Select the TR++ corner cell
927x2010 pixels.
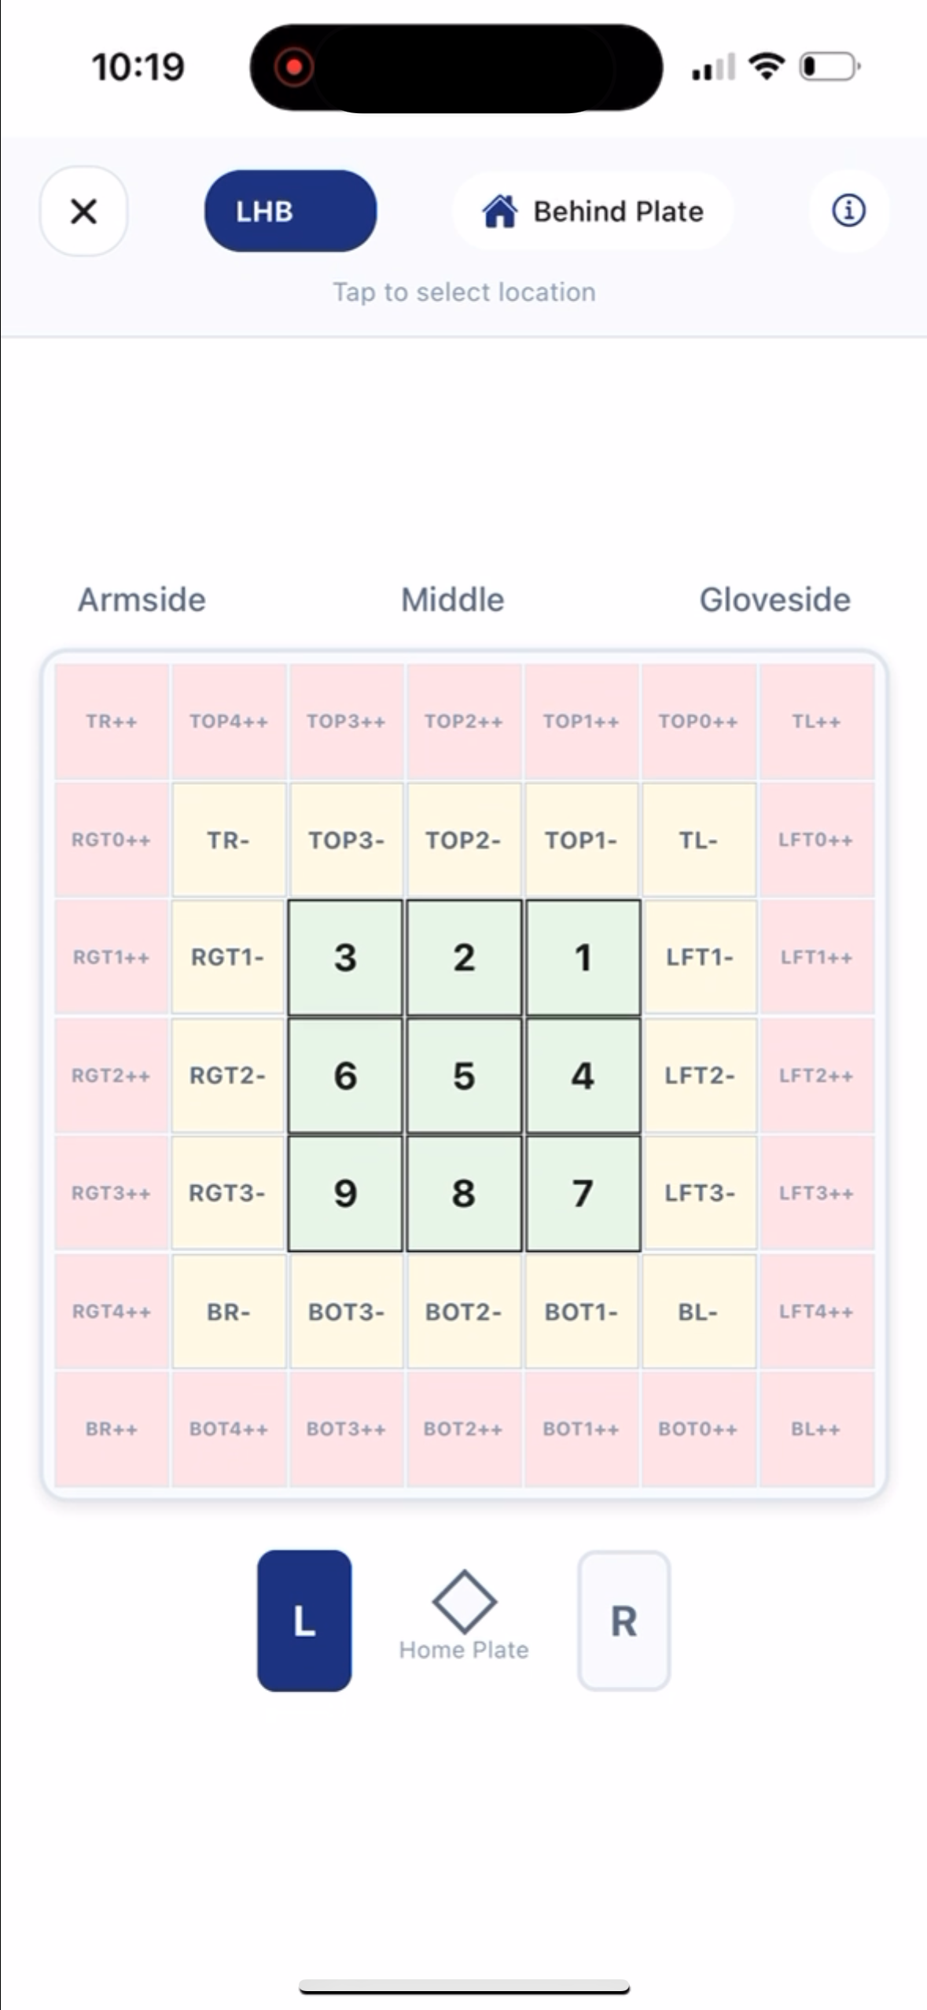click(x=111, y=721)
